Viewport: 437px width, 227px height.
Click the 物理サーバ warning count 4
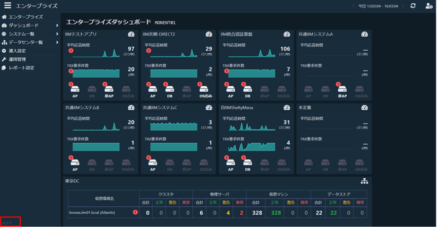click(x=228, y=213)
